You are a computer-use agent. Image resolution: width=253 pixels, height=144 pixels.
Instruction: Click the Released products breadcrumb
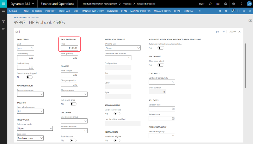[x=146, y=4]
